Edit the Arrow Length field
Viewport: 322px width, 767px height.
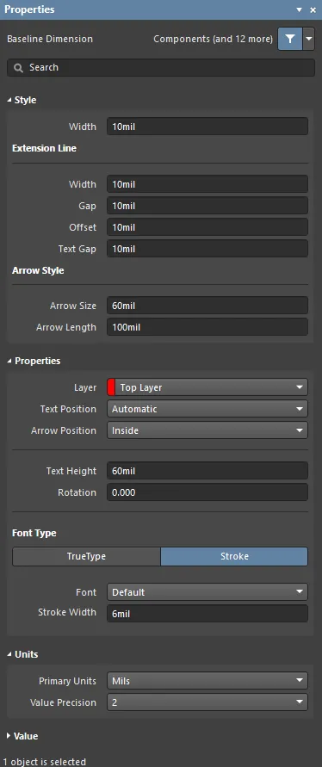coord(207,327)
